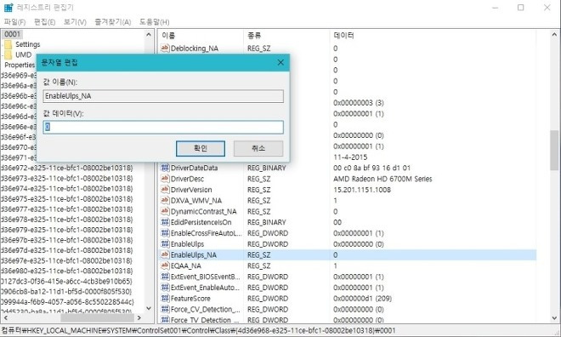This screenshot has width=561, height=337.
Task: Click the DXVA_WMV_NA string value icon
Action: coord(165,200)
